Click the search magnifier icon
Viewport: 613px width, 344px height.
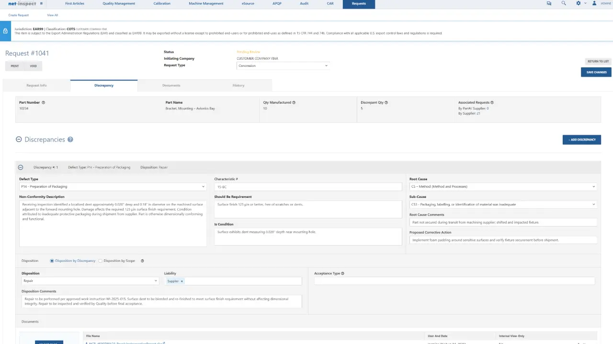pyautogui.click(x=564, y=3)
